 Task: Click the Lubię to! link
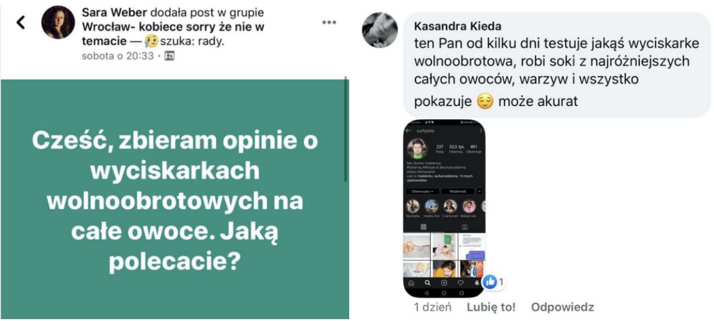pos(491,307)
